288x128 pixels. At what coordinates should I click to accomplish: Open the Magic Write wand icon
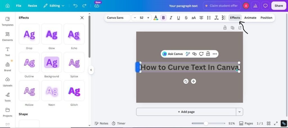(188, 54)
